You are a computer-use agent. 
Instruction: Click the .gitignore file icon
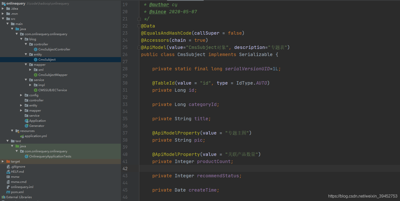tap(8, 167)
